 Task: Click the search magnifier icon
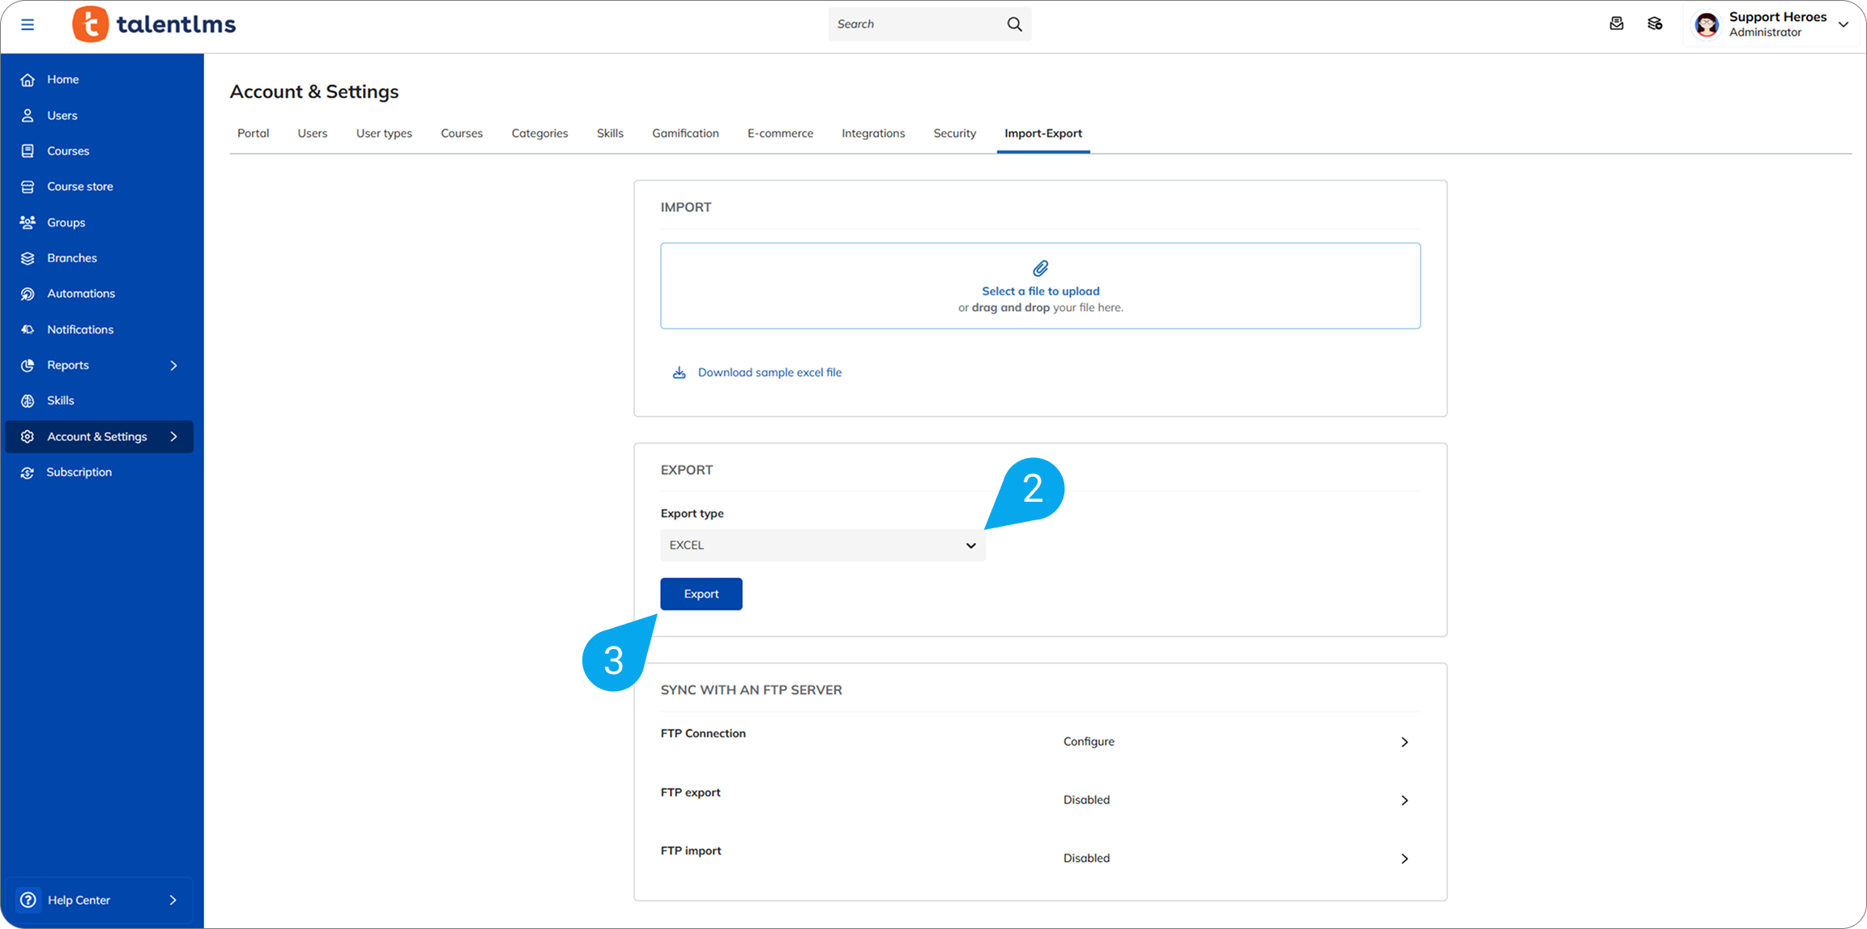(x=1014, y=24)
